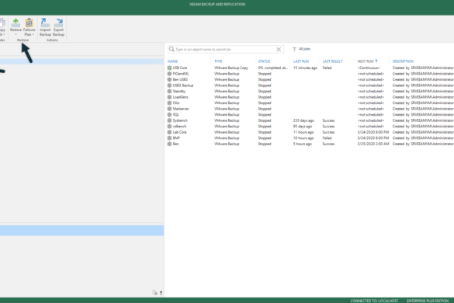The width and height of the screenshot is (454, 303).
Task: Sort jobs by Last Result header
Action: (x=332, y=61)
